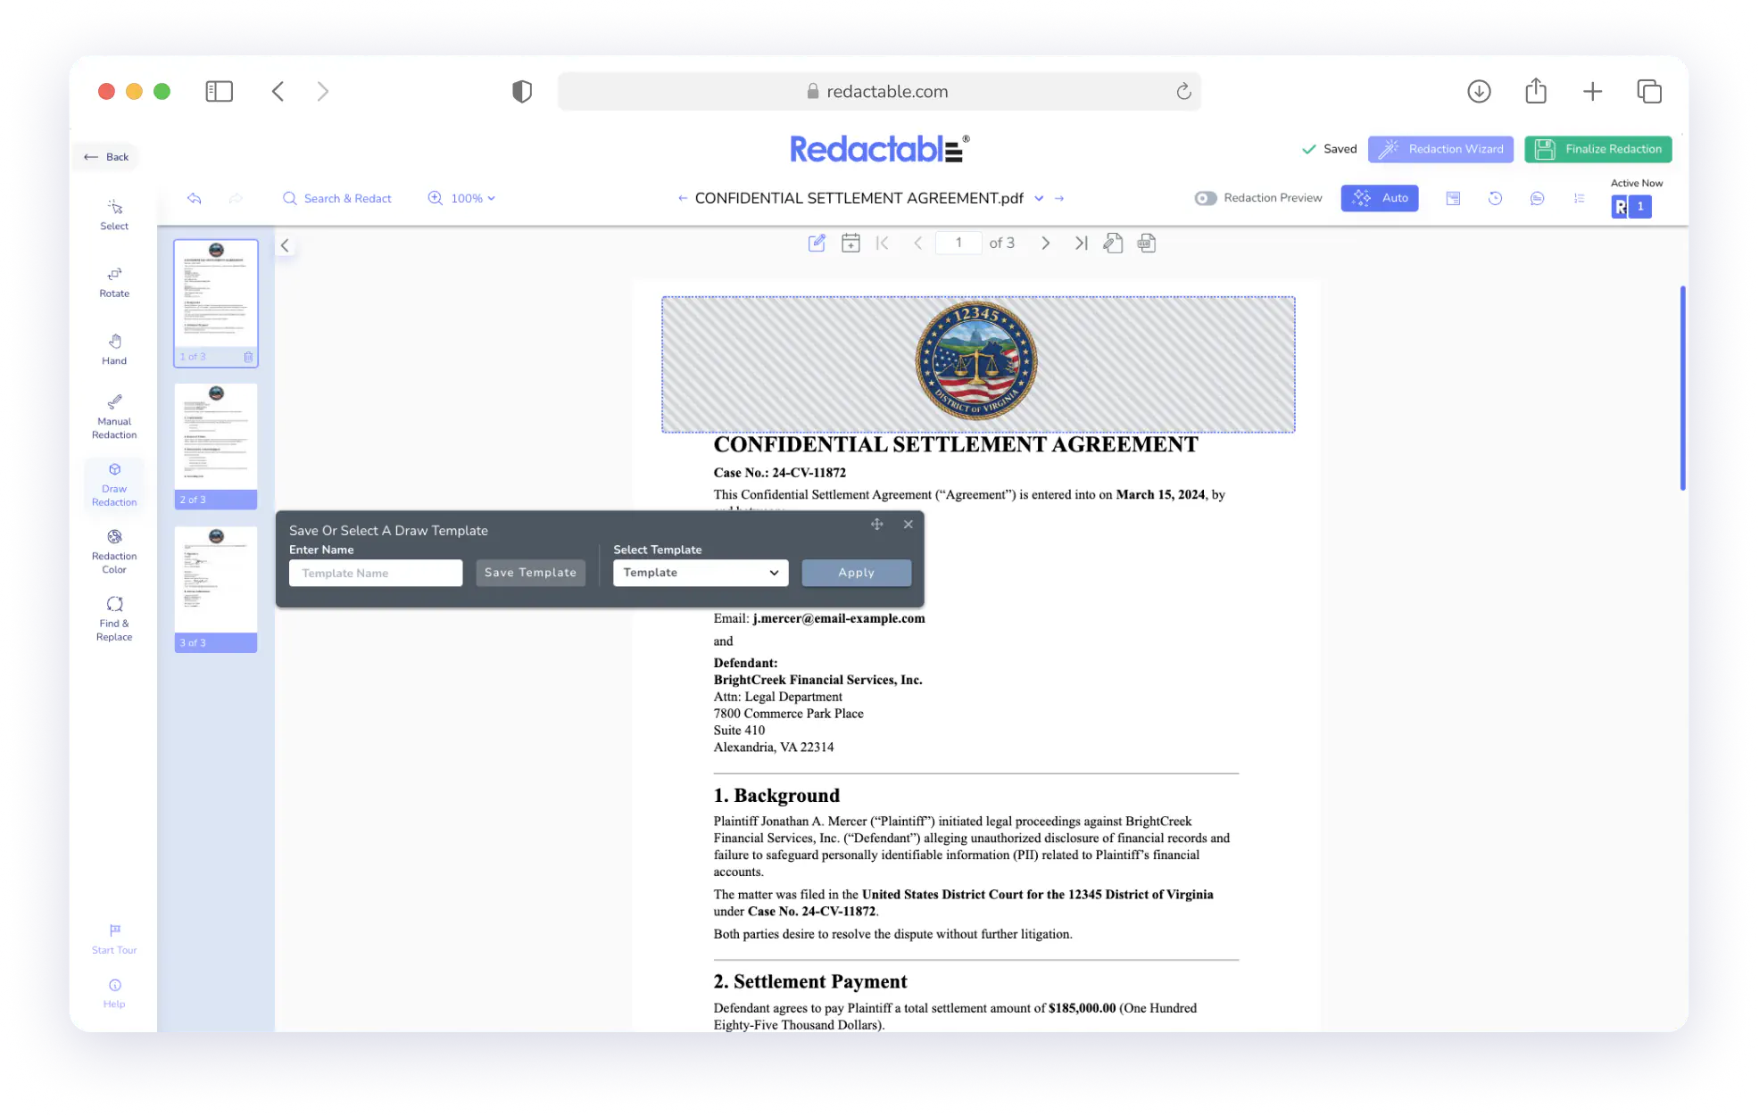Activate the Hand pan tool
The image size is (1759, 1116).
[x=114, y=350]
